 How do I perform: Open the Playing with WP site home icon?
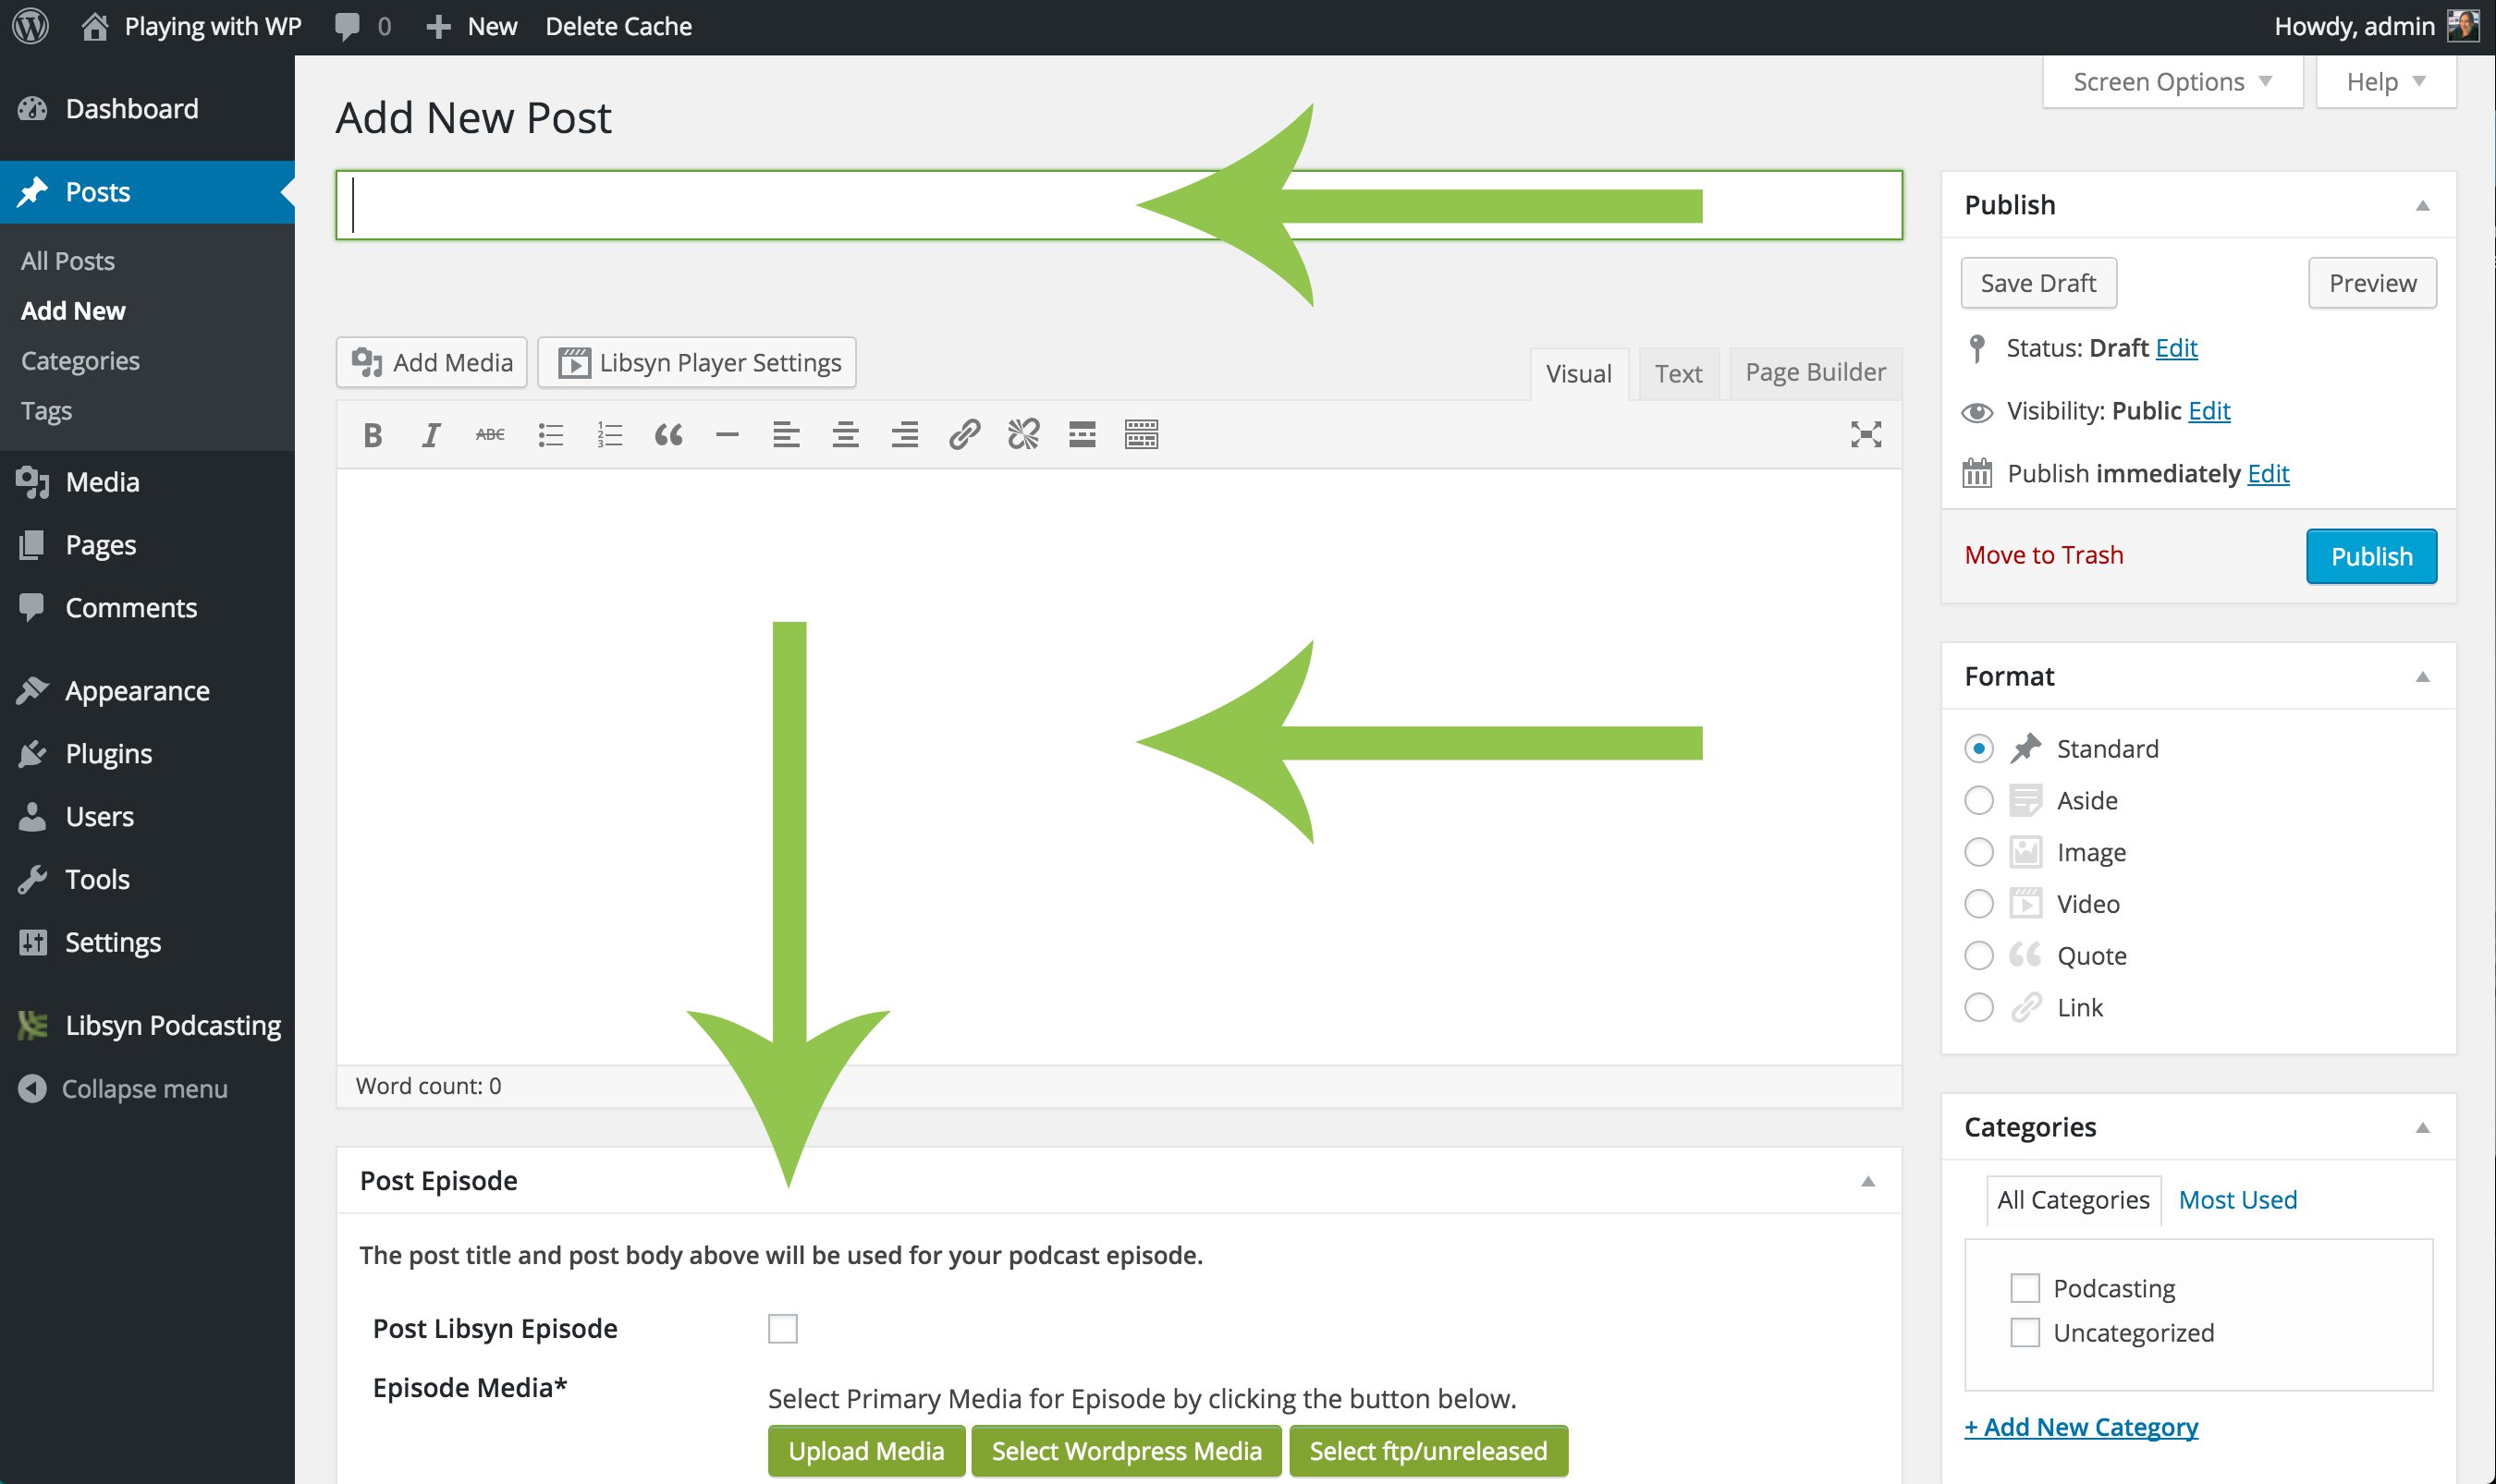tap(94, 26)
